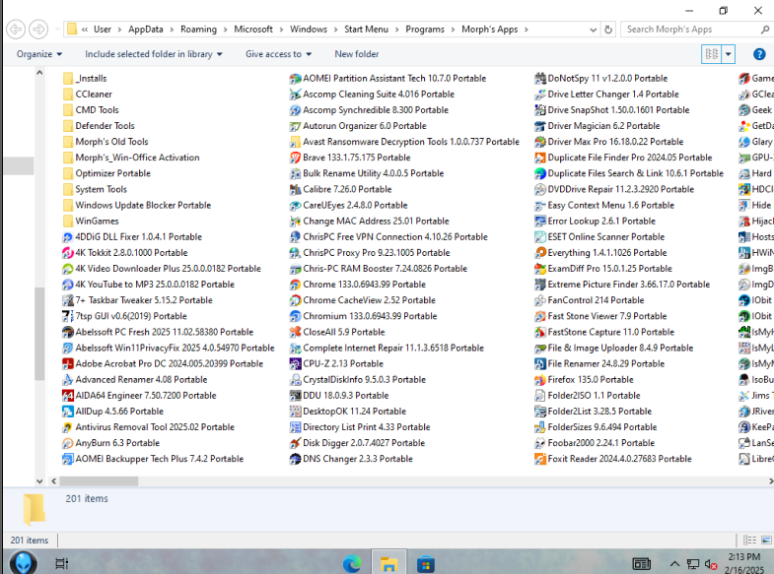Click the CPU-Z 2.13 Portable icon
Viewport: 774px width, 574px height.
click(295, 363)
